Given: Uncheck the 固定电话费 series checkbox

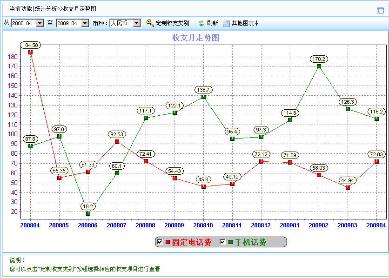Looking at the screenshot, I should point(160,242).
